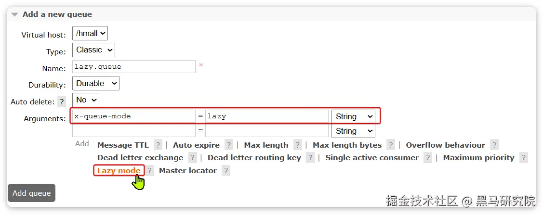Open the Virtual host dropdown
The image size is (543, 215).
click(x=90, y=33)
